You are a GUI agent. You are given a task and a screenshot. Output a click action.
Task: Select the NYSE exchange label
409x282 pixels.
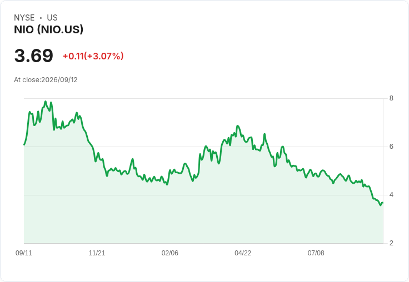point(24,17)
